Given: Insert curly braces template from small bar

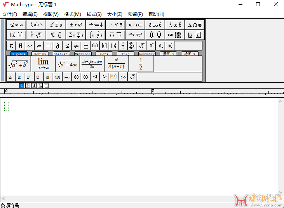Looking at the screenshot, I should point(114,46).
